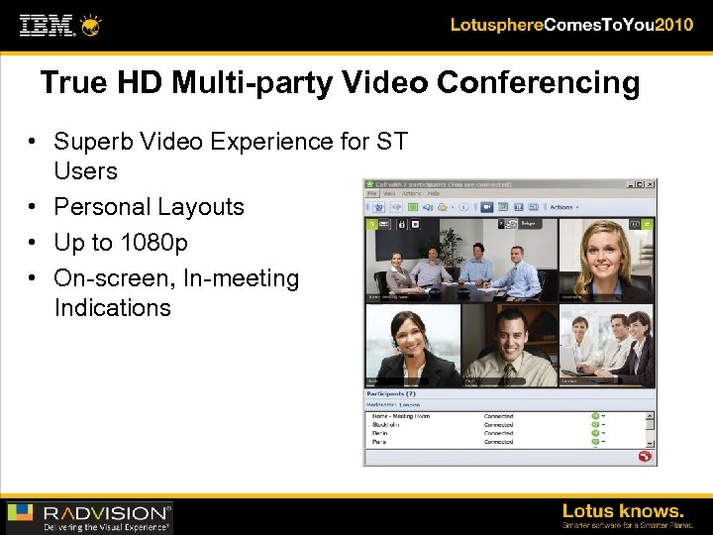Click the blue pause icon in the toolbar
This screenshot has height=535, width=713.
pos(518,207)
